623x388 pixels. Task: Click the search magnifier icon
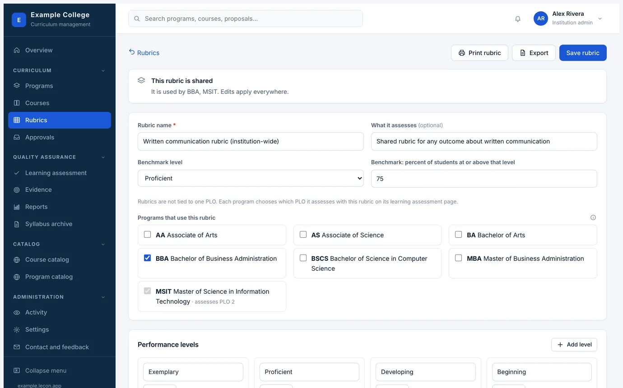(137, 19)
